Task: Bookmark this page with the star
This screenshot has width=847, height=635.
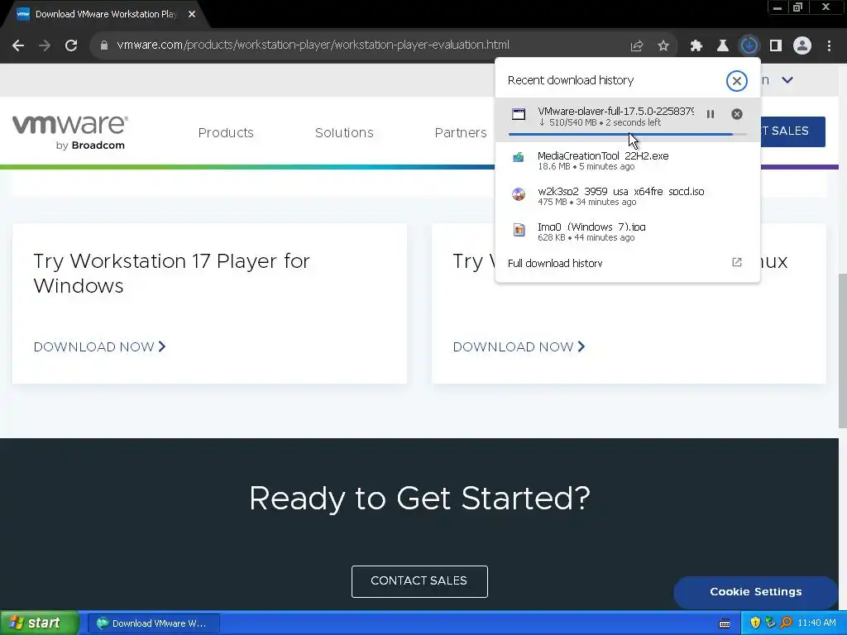Action: 663,46
